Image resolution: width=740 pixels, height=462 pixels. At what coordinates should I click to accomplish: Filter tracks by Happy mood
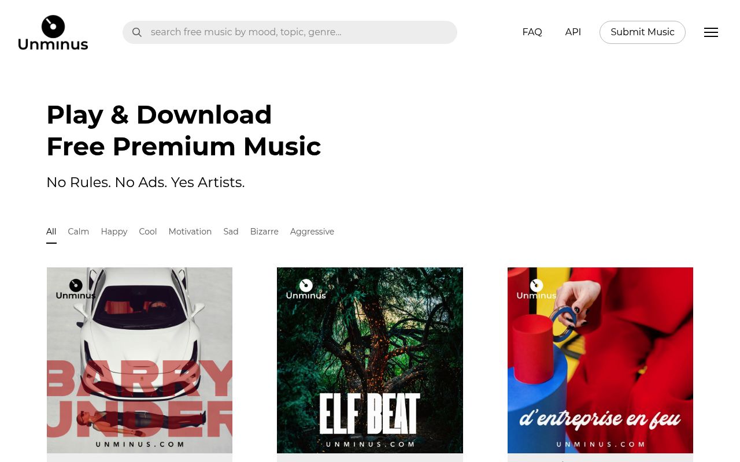pyautogui.click(x=114, y=232)
